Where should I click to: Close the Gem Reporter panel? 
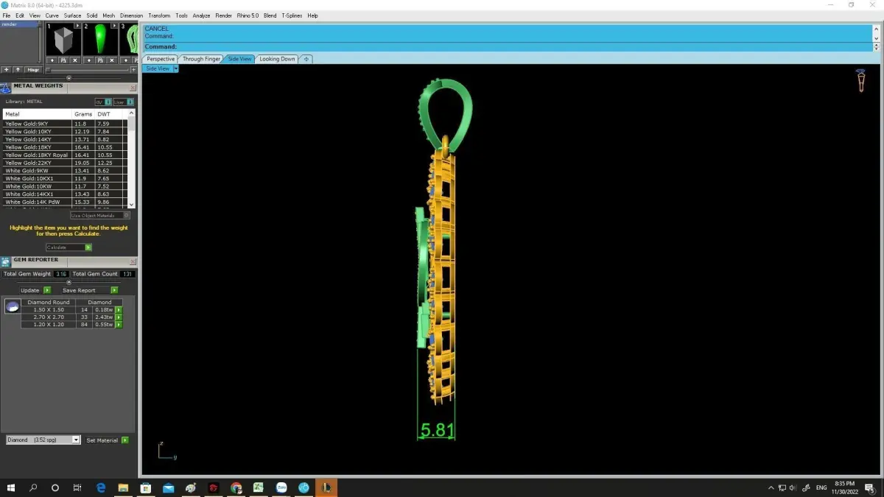click(133, 261)
